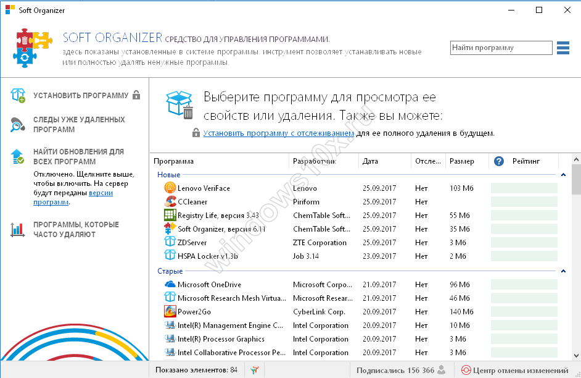Click 'Установить программу с отслеживанием' link

pyautogui.click(x=279, y=133)
